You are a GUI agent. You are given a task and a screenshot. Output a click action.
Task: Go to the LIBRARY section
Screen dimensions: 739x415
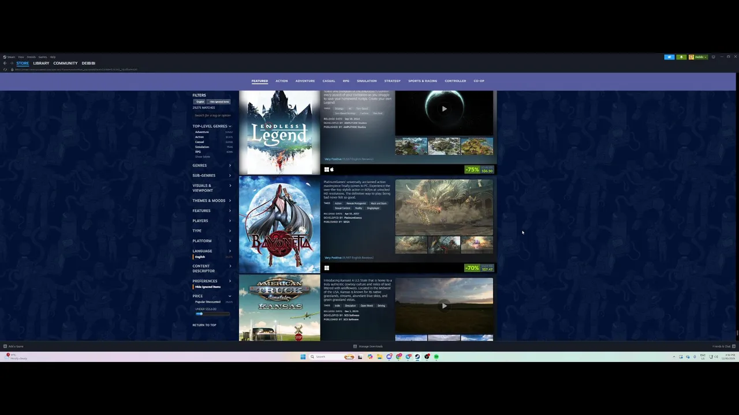41,63
